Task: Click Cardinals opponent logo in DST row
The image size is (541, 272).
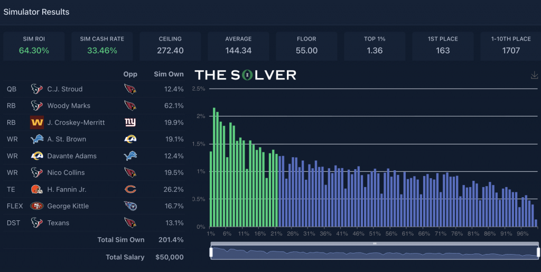Action: pos(130,222)
